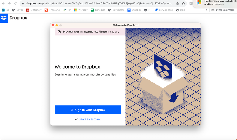The height and width of the screenshot is (140, 237).
Task: Open the Other Bookmarks folder
Action: pos(223,10)
